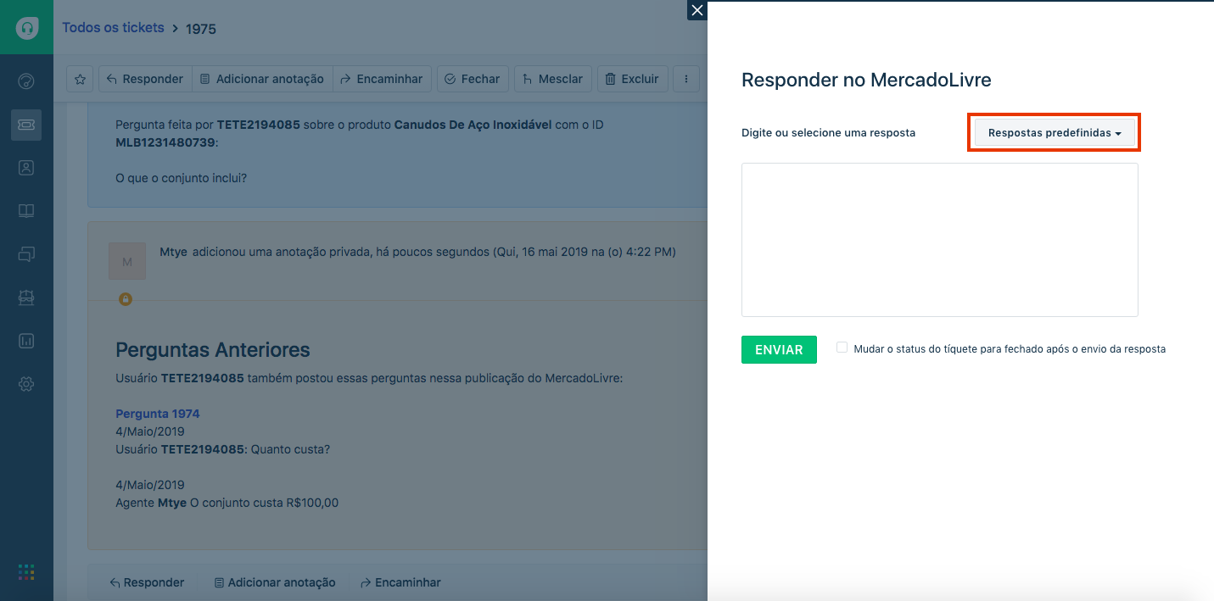
Task: Open the three-dot more options menu
Action: [x=686, y=79]
